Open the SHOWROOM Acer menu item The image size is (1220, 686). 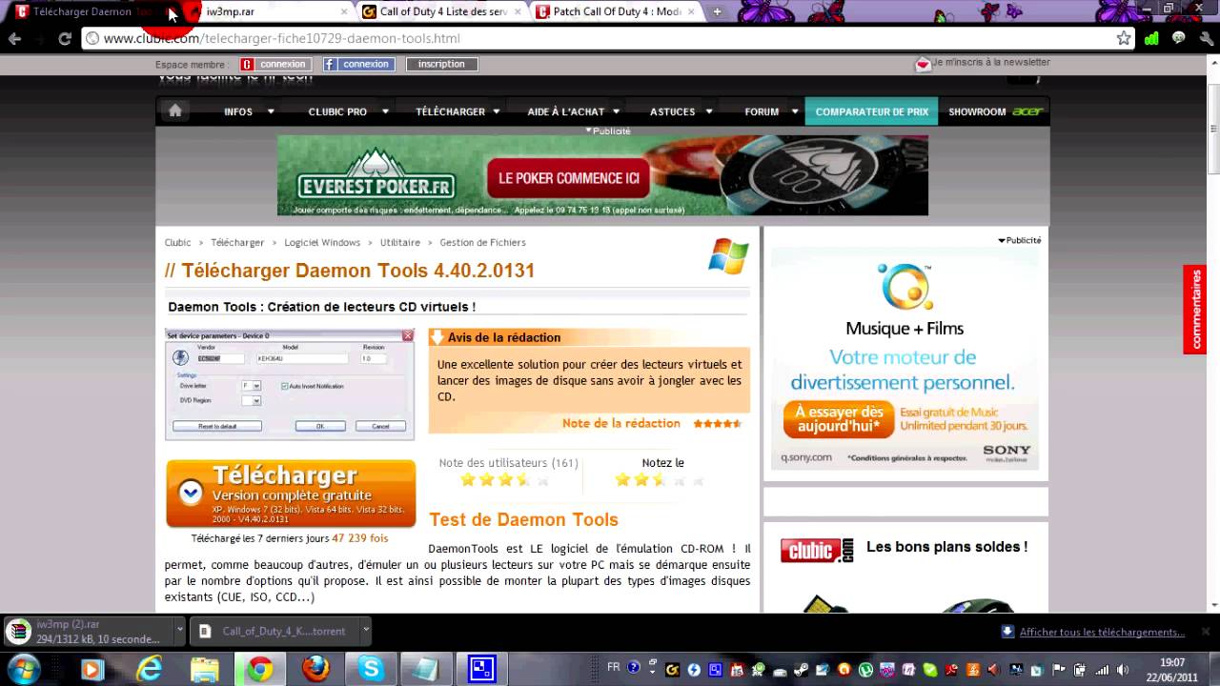click(995, 111)
